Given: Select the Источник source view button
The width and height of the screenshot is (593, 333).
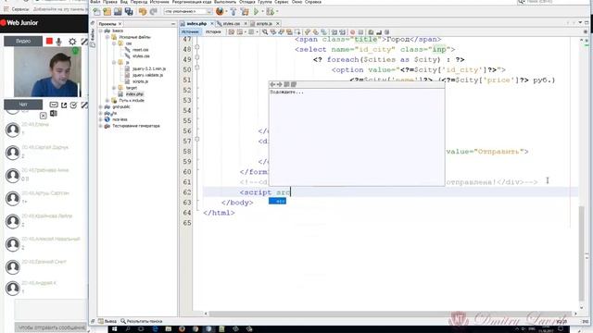Looking at the screenshot, I should tap(190, 32).
